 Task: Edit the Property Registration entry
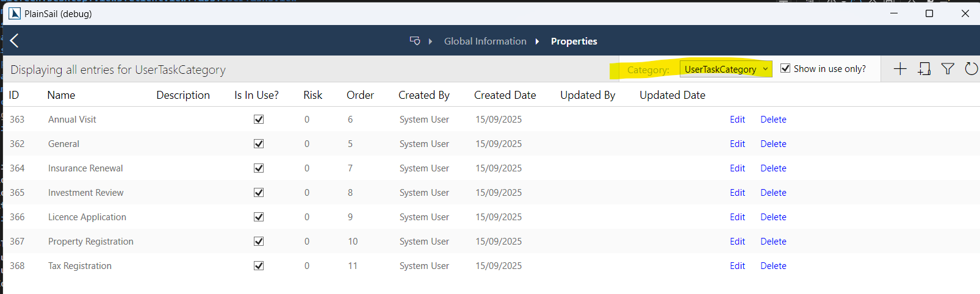737,242
